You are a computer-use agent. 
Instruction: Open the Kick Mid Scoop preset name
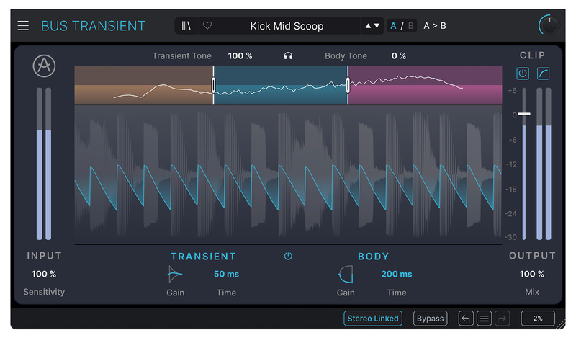[x=287, y=26]
